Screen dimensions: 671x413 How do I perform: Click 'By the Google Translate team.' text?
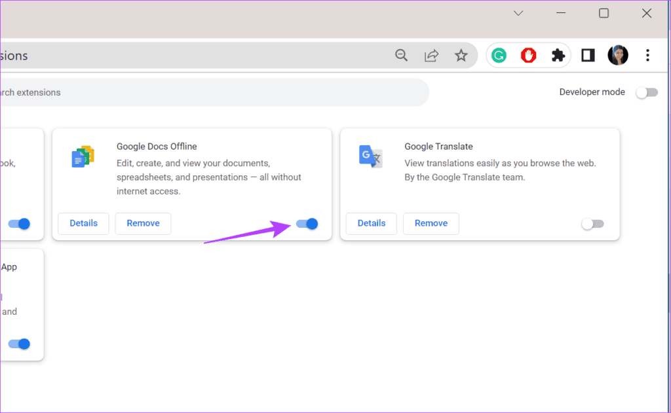(x=465, y=177)
